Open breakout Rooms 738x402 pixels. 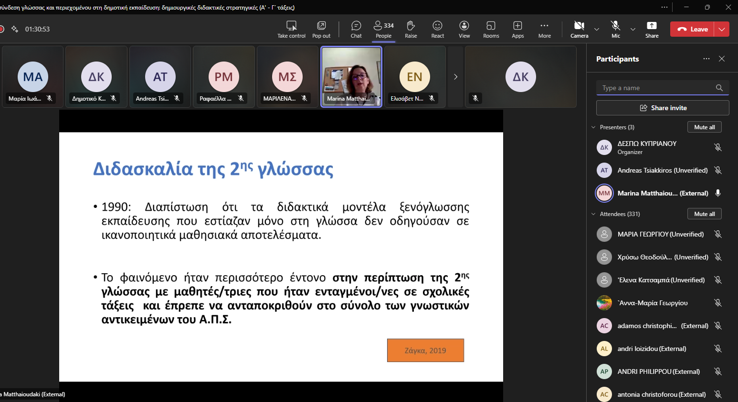click(491, 29)
